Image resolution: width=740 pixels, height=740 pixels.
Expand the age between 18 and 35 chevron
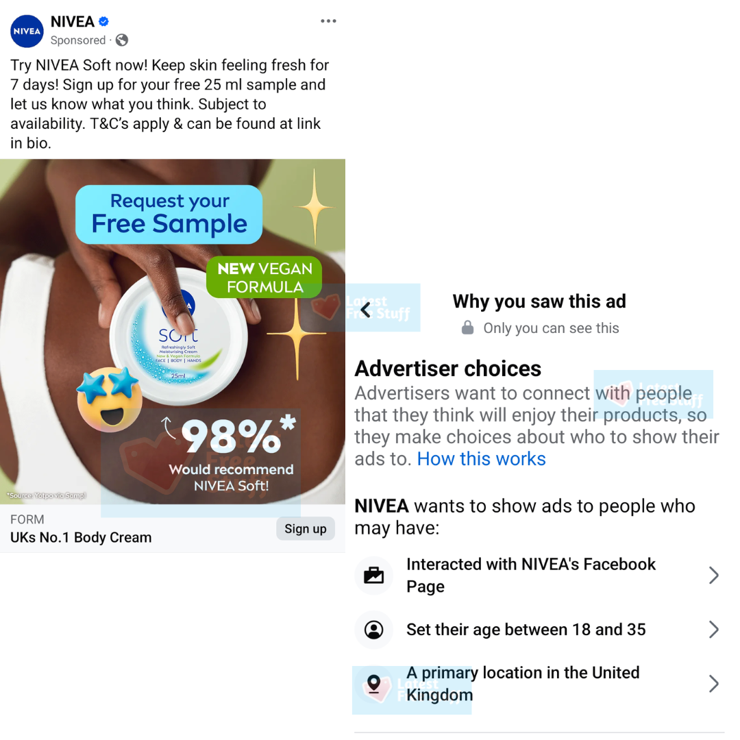coord(713,630)
